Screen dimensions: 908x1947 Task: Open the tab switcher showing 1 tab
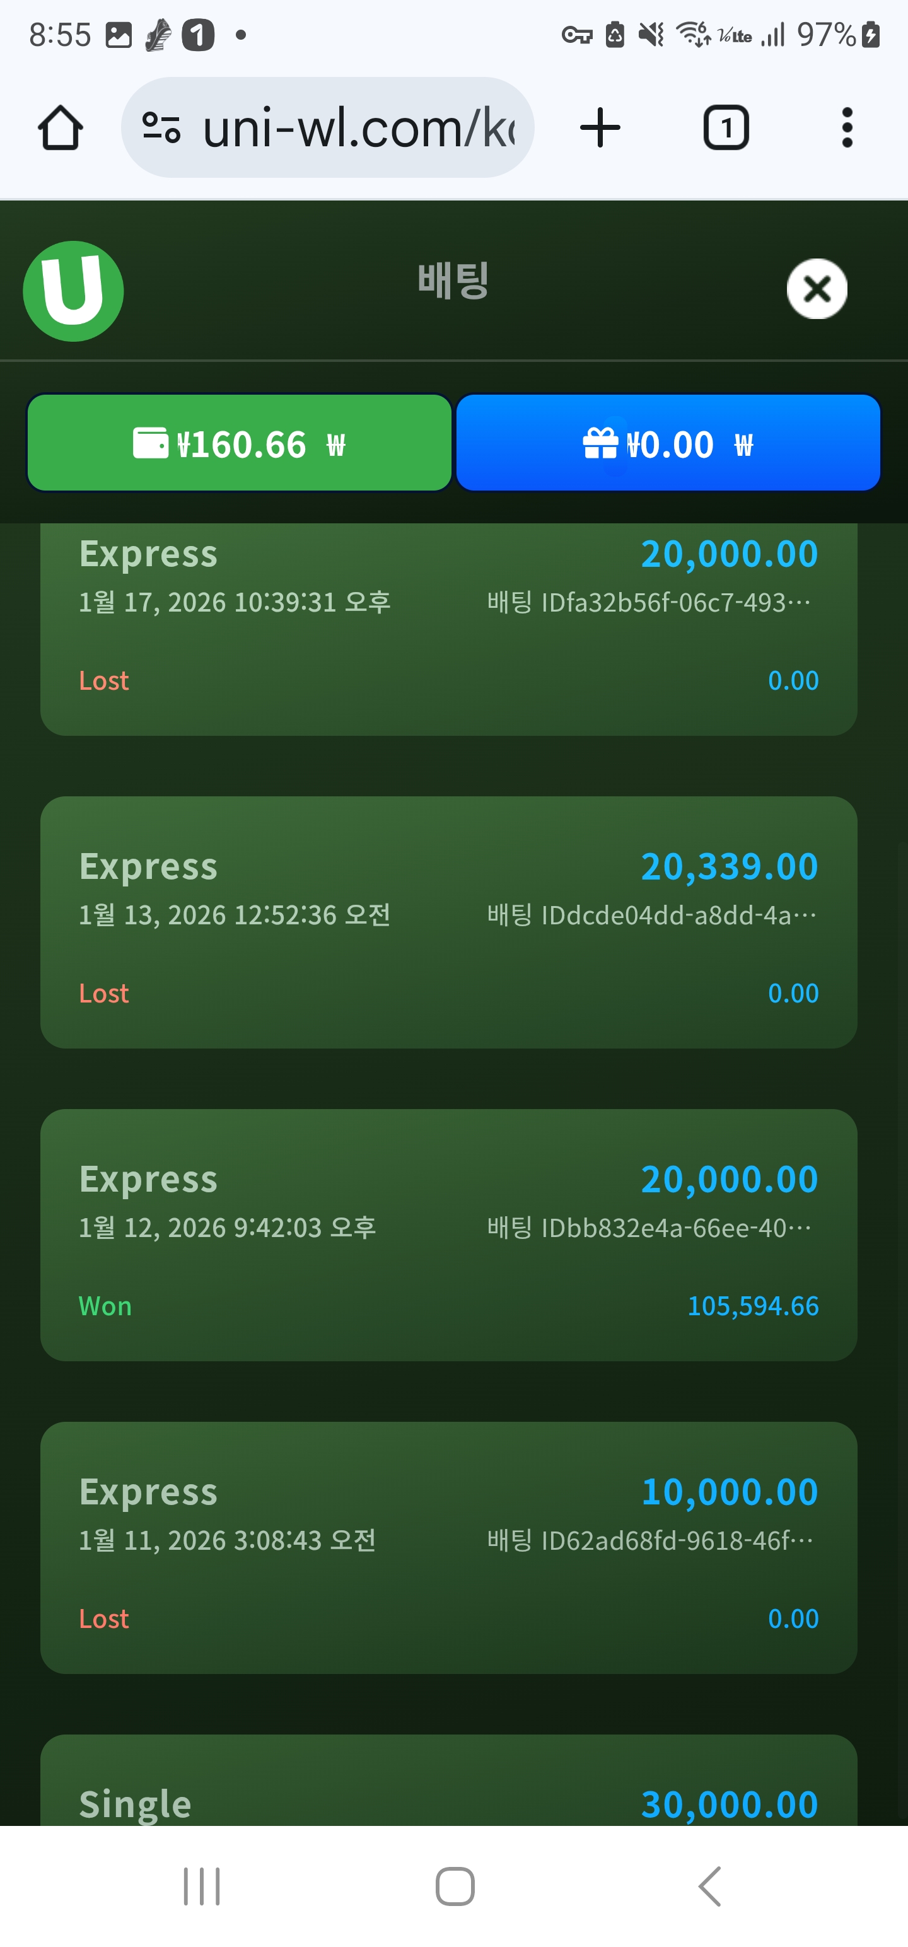tap(726, 128)
